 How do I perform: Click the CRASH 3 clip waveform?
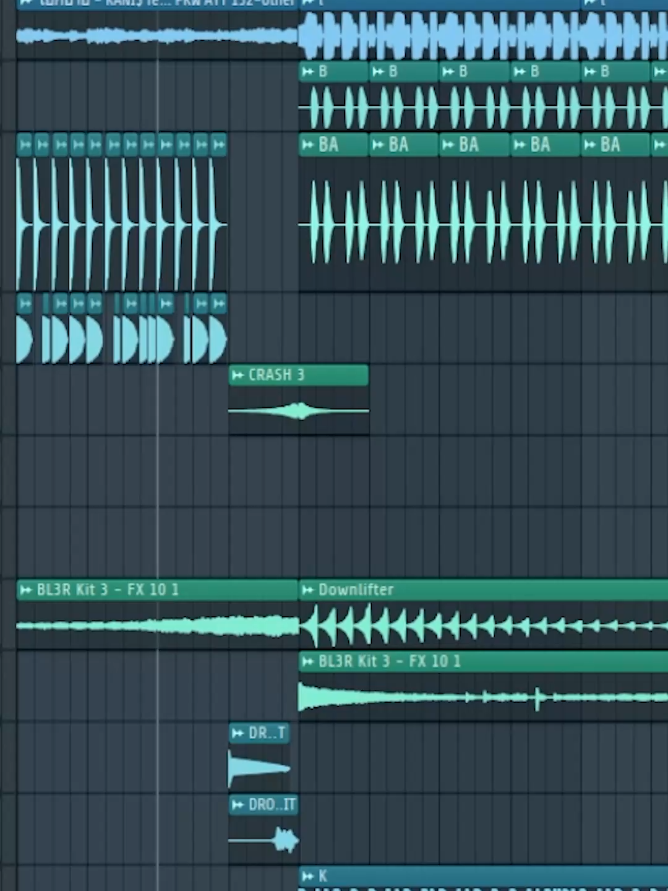[x=299, y=410]
